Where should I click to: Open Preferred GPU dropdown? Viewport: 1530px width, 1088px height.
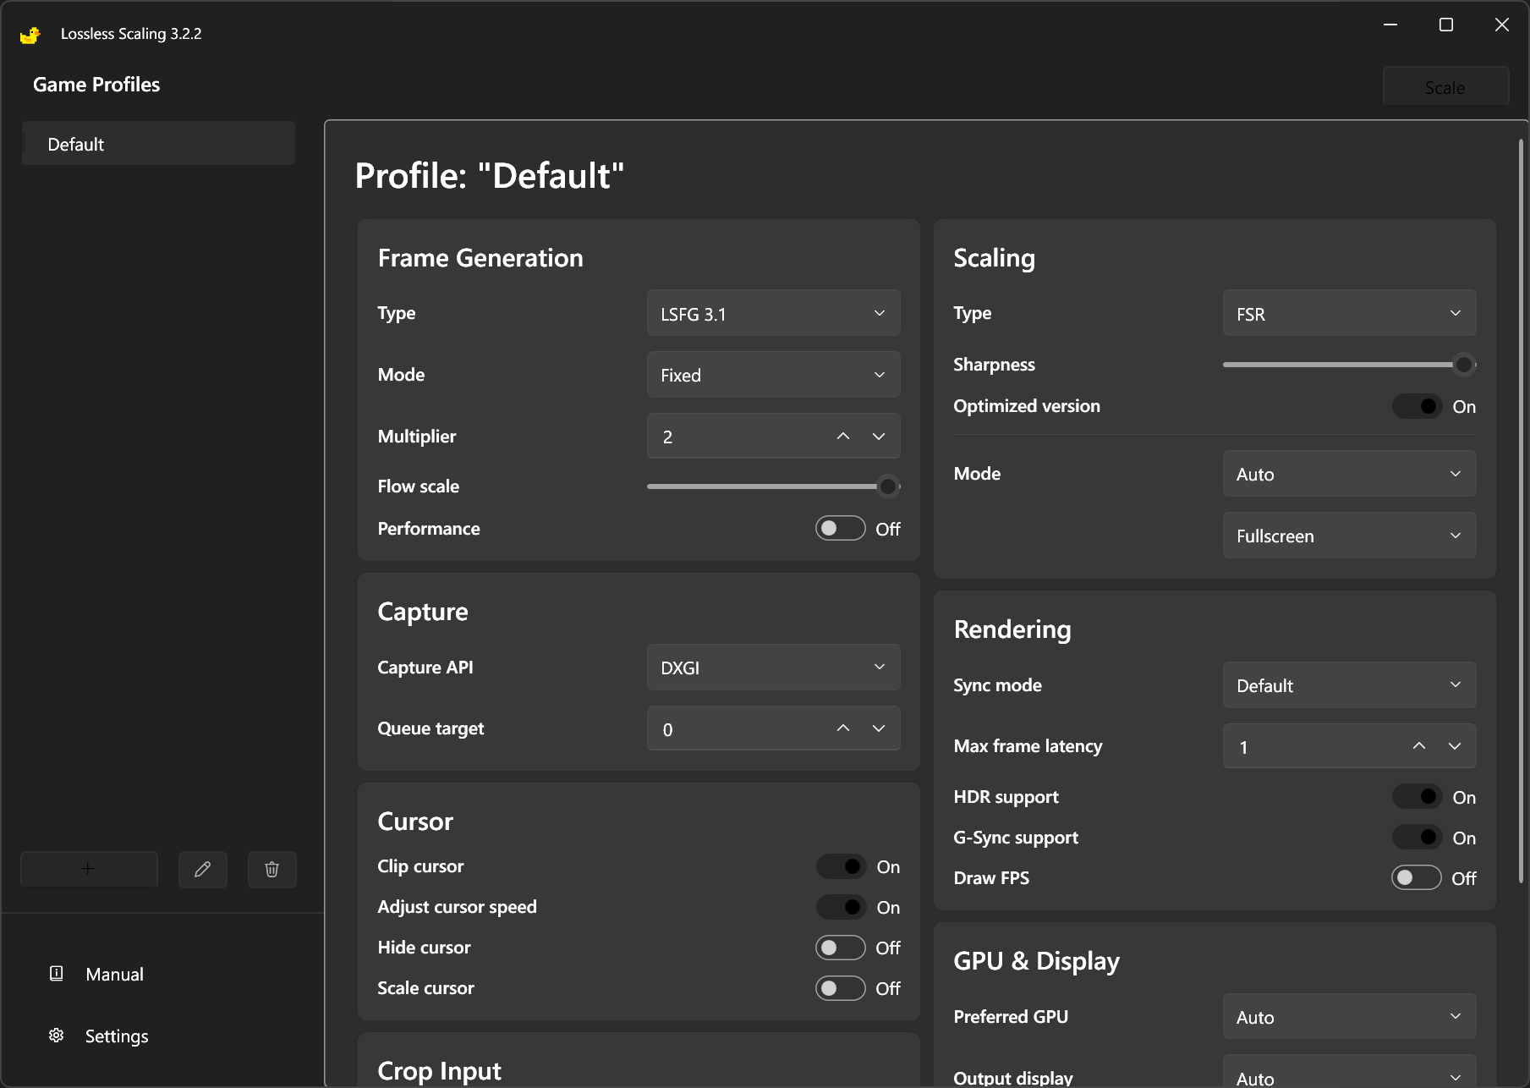pyautogui.click(x=1349, y=1017)
